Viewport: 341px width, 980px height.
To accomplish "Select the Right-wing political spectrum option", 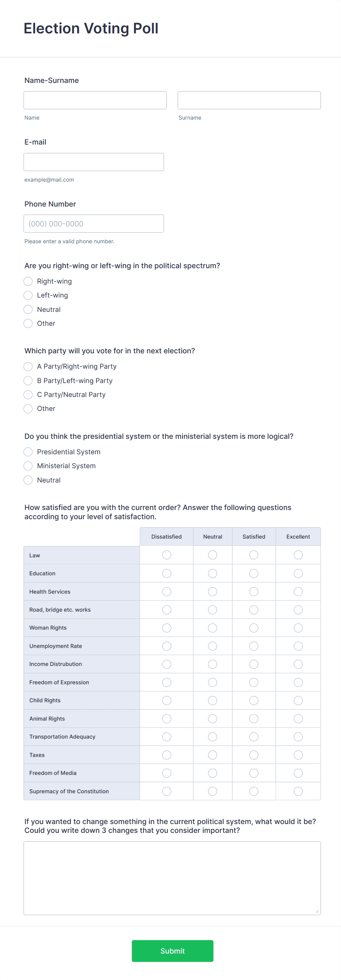I will click(x=28, y=281).
